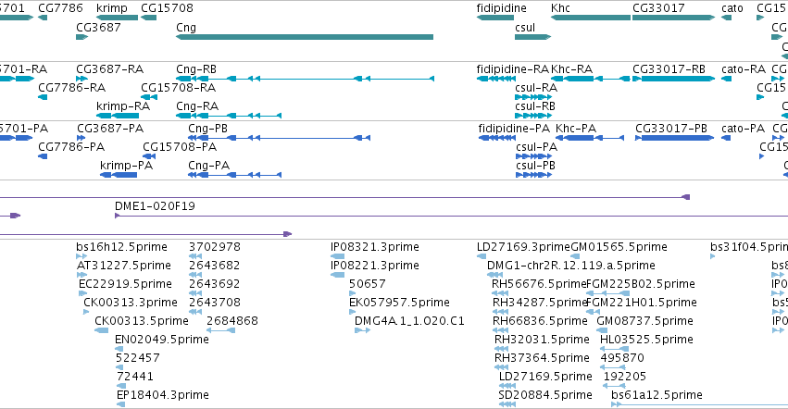The image size is (788, 409).
Task: Click the CG3687-PA protein label
Action: 110,128
